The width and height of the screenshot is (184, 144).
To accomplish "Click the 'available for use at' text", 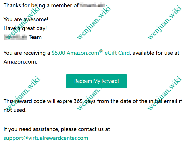I will click(156, 53).
